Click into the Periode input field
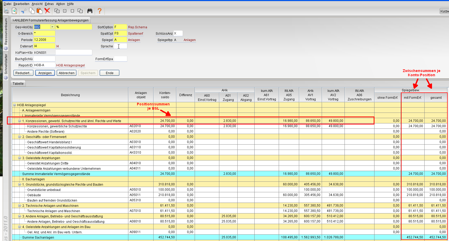This screenshot has height=241, width=449. pyautogui.click(x=44, y=40)
